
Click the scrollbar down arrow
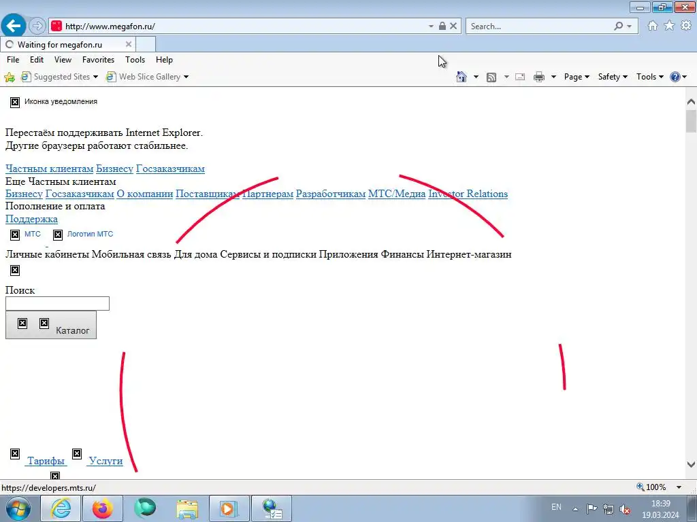[691, 464]
